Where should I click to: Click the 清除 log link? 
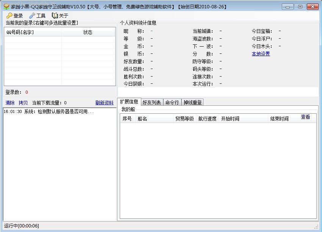click(x=10, y=103)
